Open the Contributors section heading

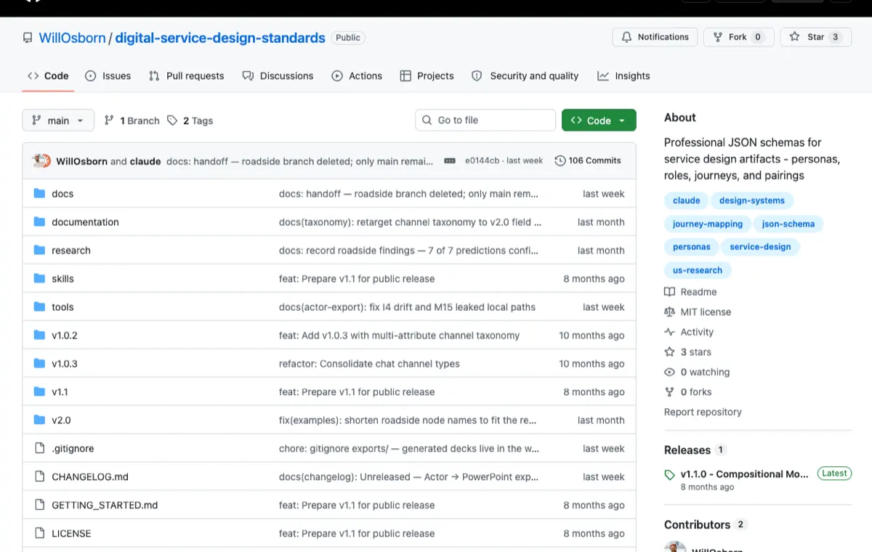[697, 524]
